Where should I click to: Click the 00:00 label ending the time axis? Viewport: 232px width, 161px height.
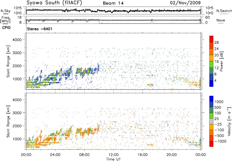coord(201,155)
